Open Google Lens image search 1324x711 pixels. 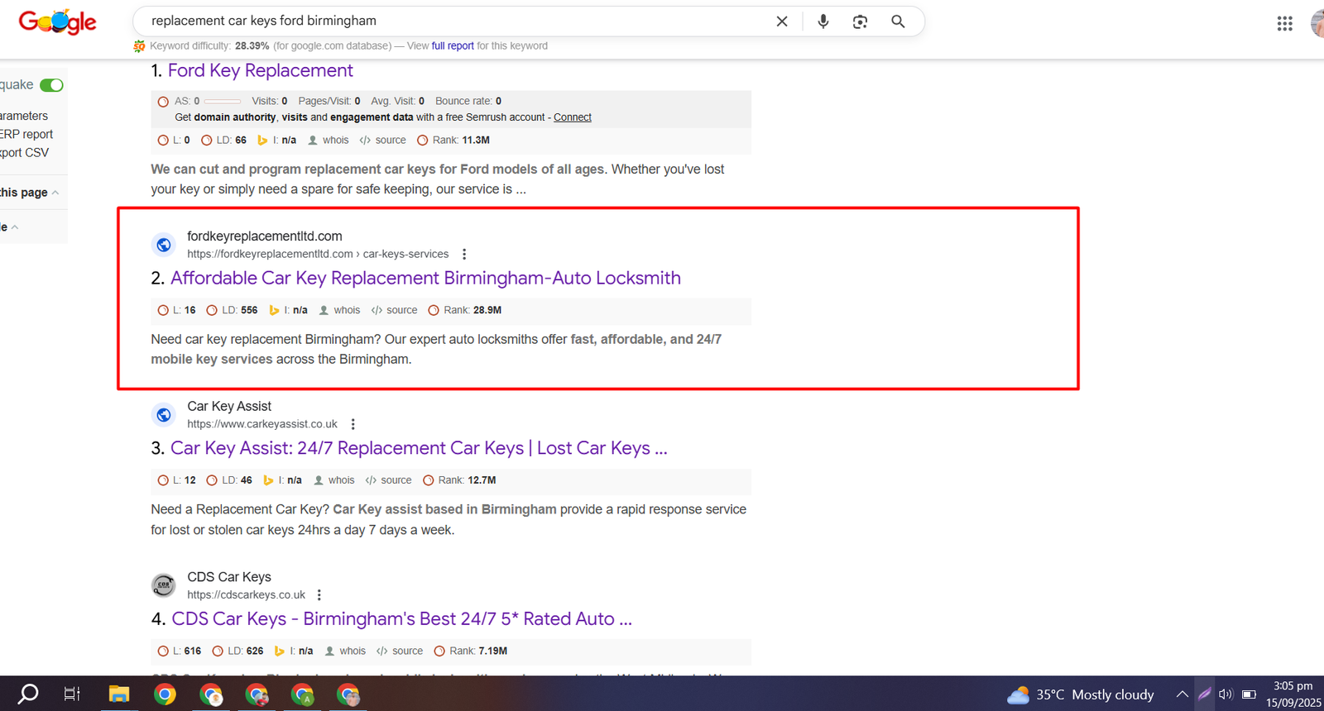[860, 21]
